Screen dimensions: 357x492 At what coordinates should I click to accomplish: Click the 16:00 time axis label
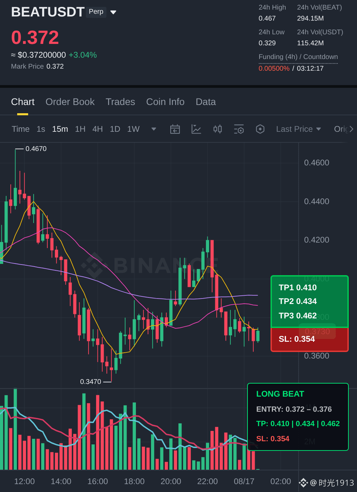97,481
